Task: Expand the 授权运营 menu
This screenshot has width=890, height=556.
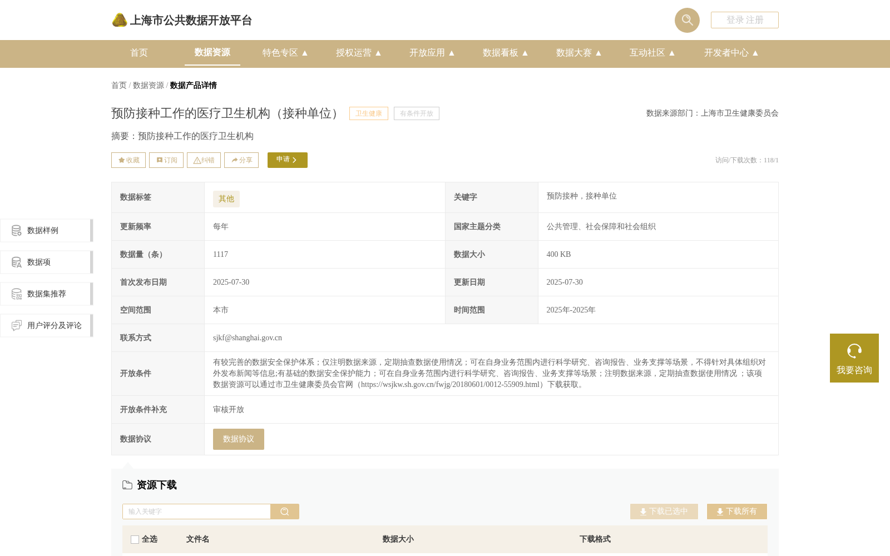Action: (358, 53)
